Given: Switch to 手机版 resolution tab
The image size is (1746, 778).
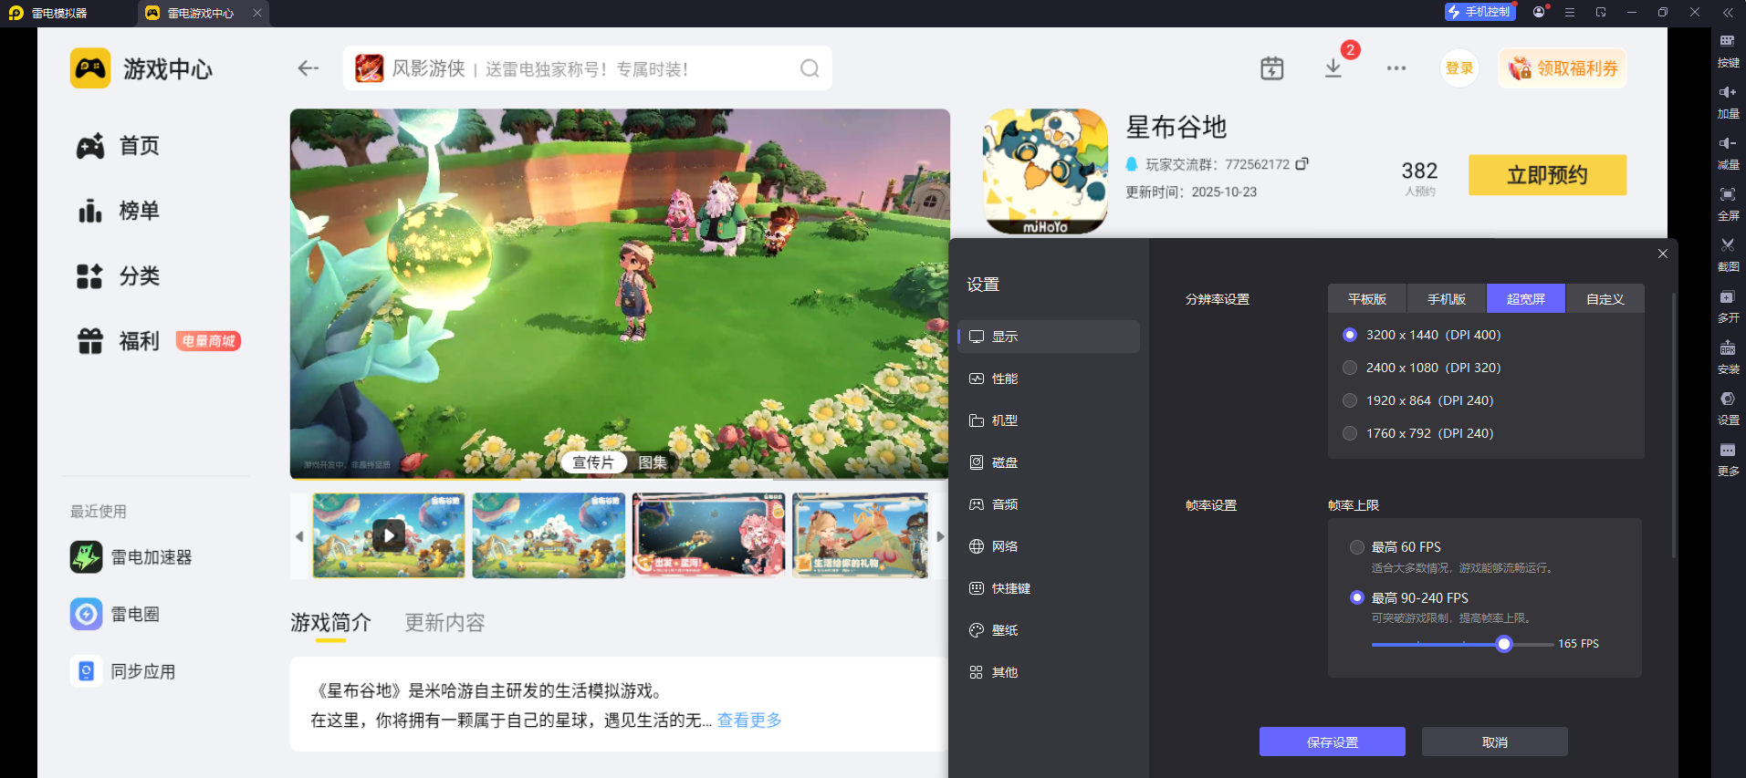Looking at the screenshot, I should pyautogui.click(x=1447, y=299).
